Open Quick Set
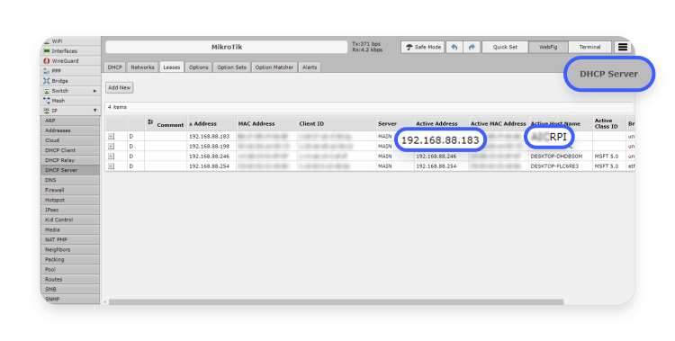675x341 pixels. click(505, 47)
